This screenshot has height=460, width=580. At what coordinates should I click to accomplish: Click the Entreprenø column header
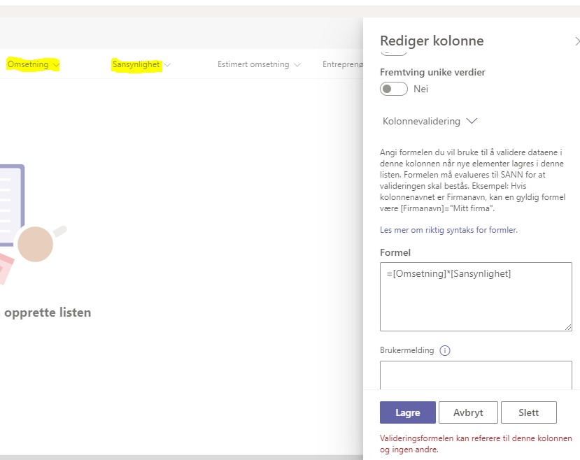[343, 64]
